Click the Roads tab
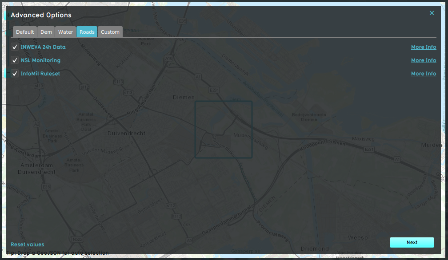 click(x=87, y=32)
